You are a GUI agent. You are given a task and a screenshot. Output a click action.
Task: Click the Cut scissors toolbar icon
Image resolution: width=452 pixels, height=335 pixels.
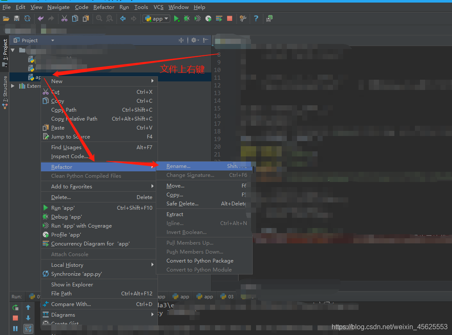coord(64,19)
